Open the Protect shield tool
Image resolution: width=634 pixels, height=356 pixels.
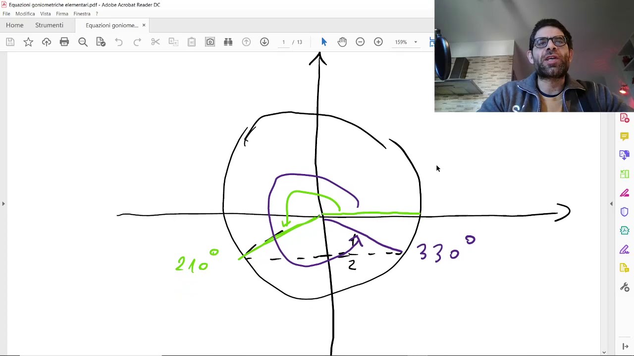(624, 212)
